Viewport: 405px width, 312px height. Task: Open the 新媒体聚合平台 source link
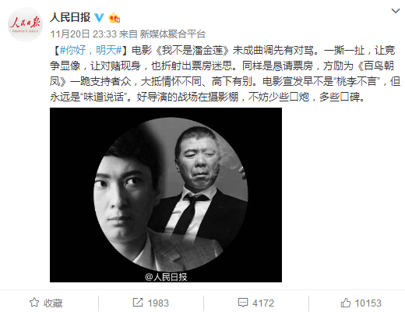click(173, 34)
